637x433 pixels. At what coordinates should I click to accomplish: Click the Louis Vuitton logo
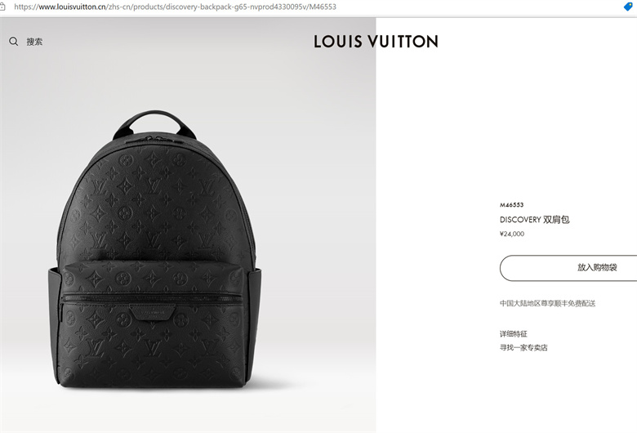point(376,42)
